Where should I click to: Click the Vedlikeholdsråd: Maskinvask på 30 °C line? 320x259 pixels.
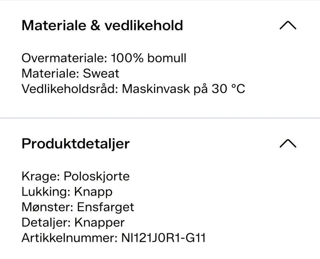point(133,89)
